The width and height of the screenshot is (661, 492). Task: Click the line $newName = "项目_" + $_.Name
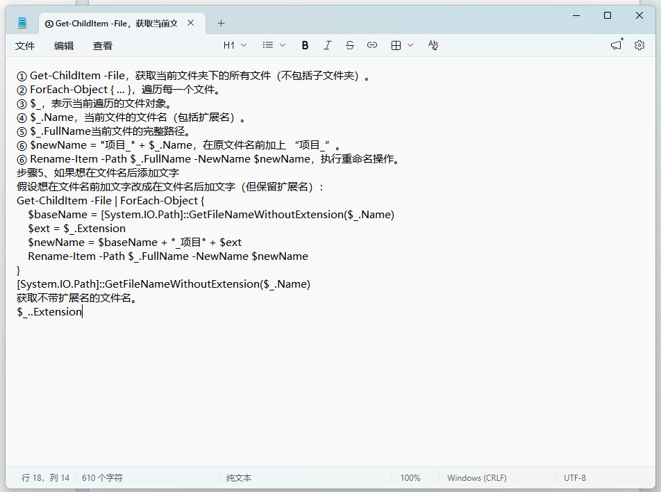(178, 145)
